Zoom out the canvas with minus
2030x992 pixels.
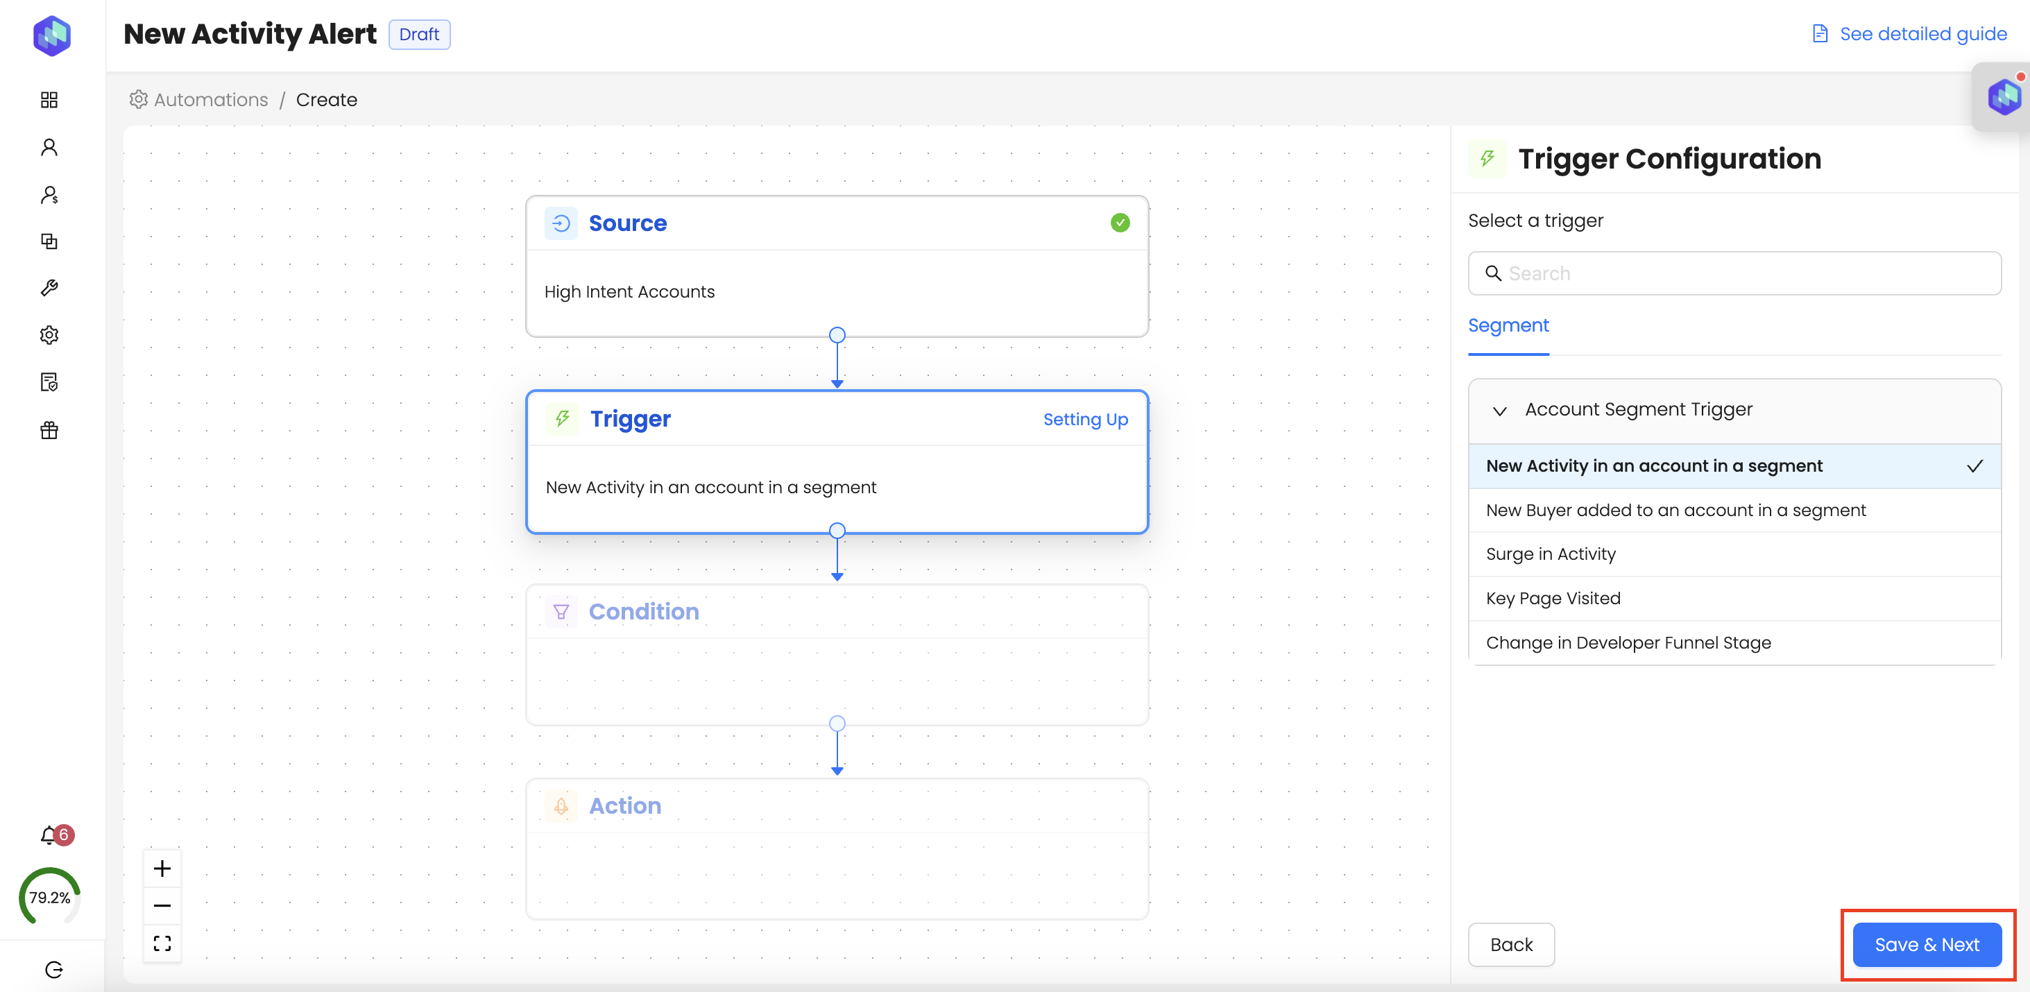tap(162, 905)
